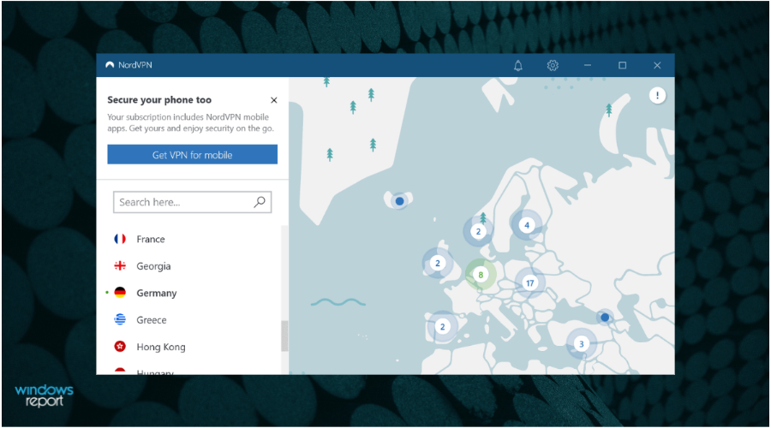This screenshot has width=771, height=428.
Task: Dismiss the Secure your phone too banner
Action: point(274,100)
